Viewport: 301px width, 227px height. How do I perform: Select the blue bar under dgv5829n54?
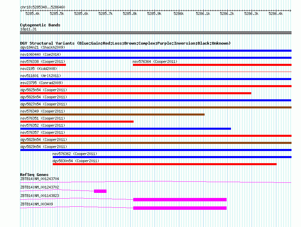[156, 150]
